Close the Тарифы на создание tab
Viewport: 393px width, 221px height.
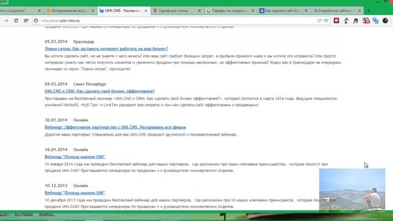click(x=252, y=11)
